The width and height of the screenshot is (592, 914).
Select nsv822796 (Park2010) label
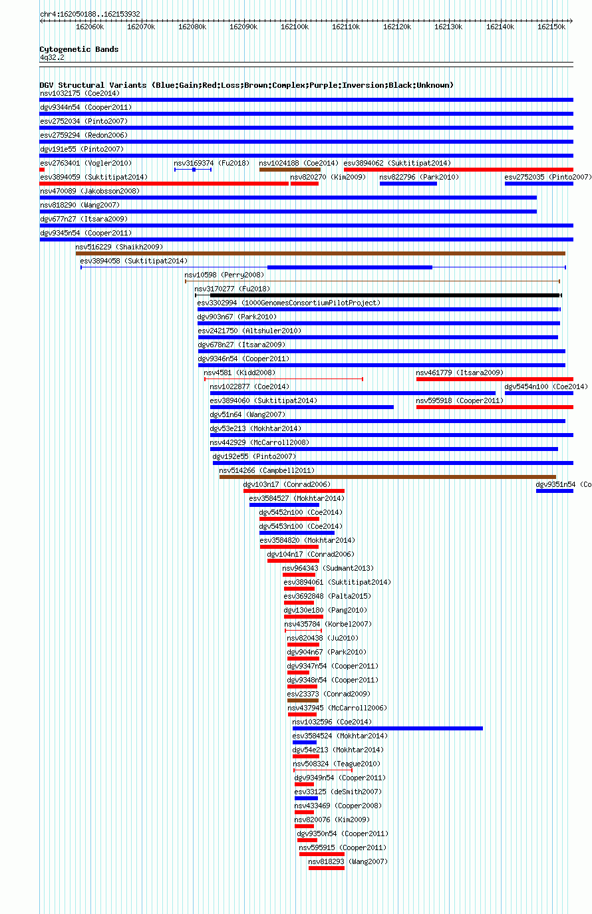point(419,177)
